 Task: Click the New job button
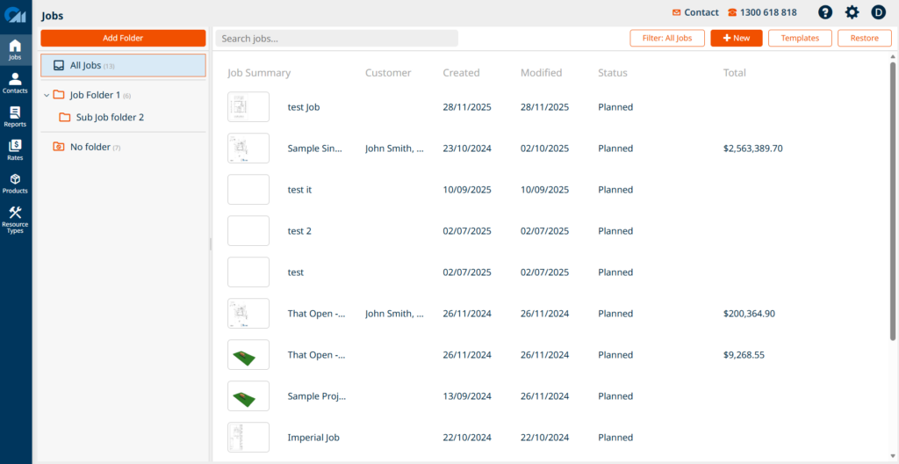pyautogui.click(x=736, y=38)
